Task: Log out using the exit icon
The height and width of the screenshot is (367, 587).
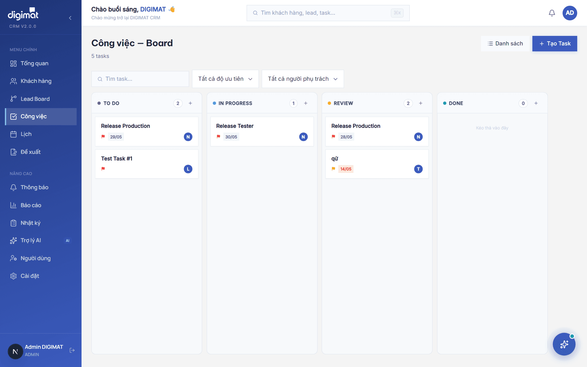Action: tap(72, 350)
